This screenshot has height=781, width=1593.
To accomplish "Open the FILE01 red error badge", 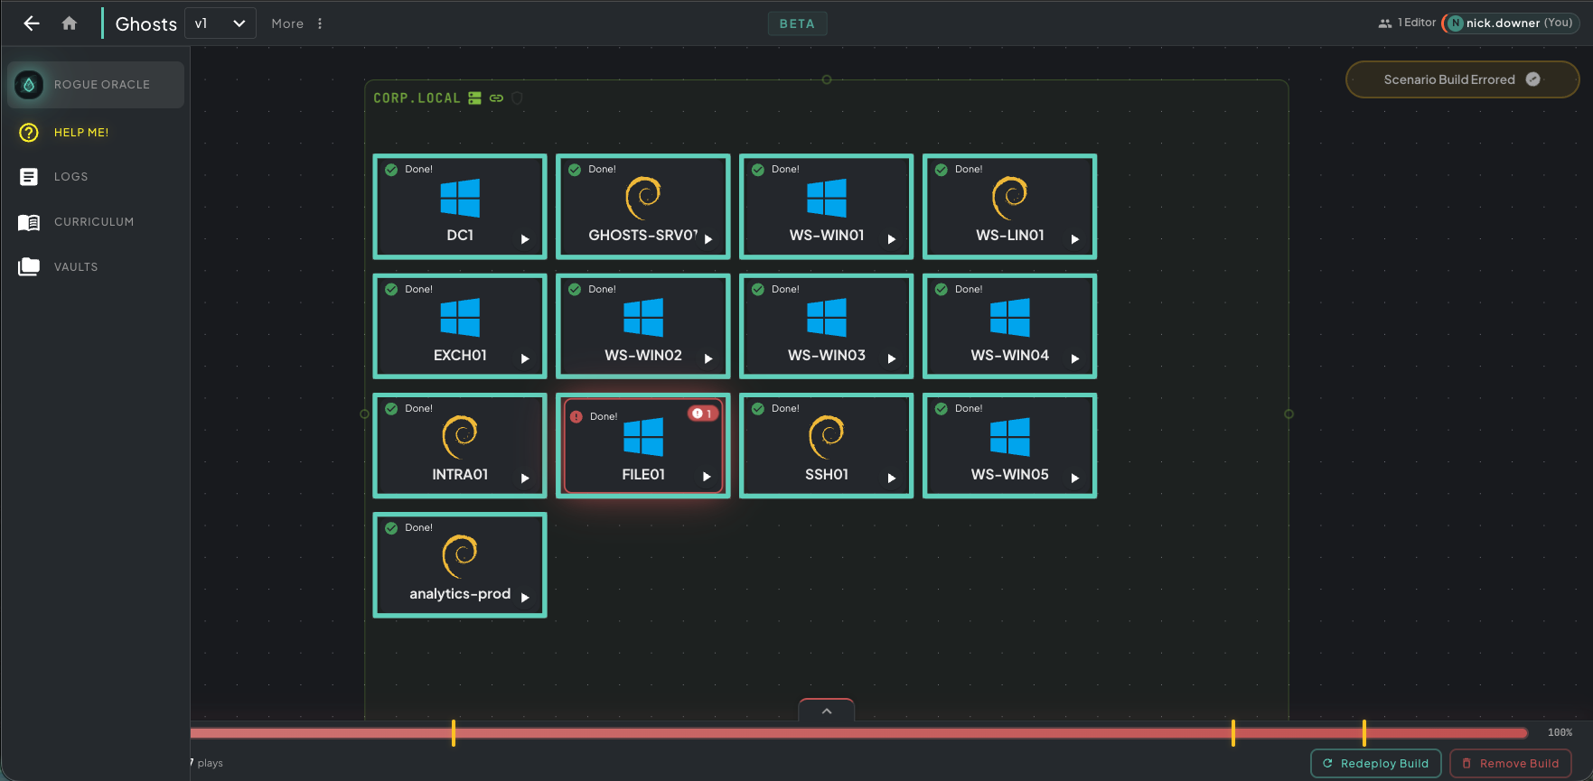I will [x=703, y=414].
